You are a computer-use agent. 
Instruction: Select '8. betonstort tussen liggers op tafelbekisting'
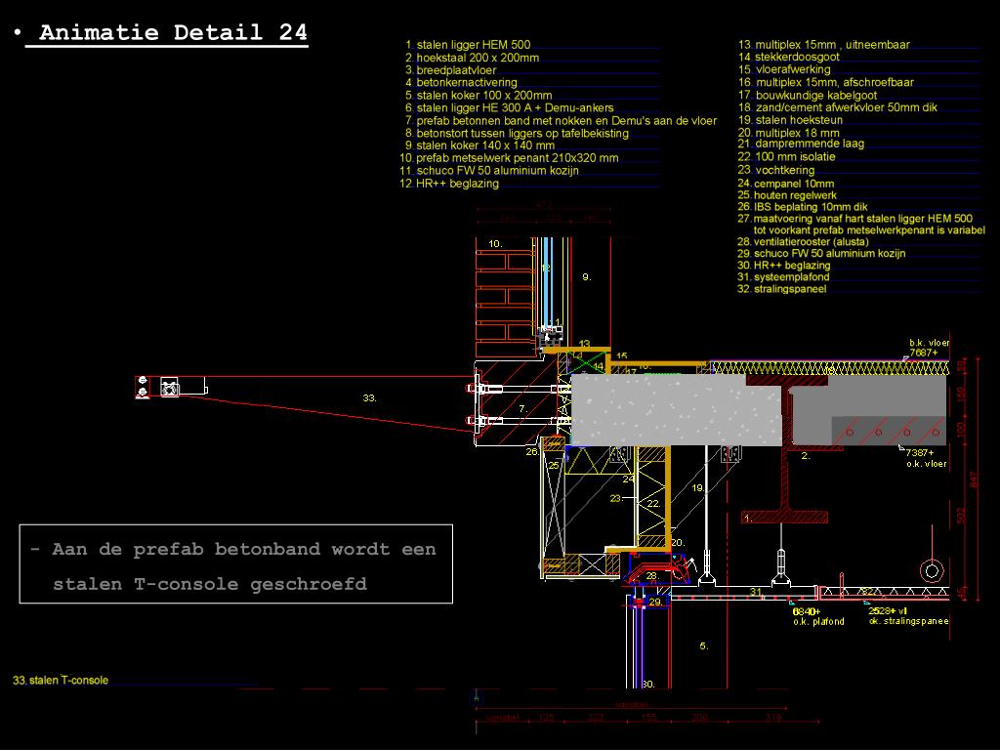(517, 133)
